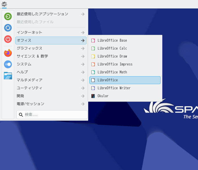Select the グラフィックス category
198x170 pixels.
(x=51, y=48)
